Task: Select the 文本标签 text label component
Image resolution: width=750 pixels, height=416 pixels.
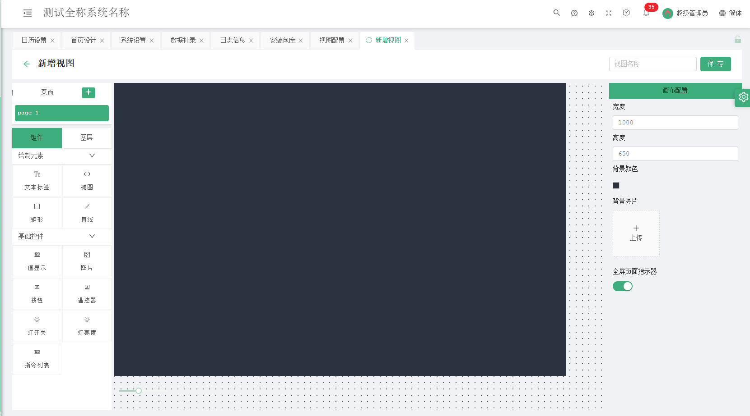Action: click(x=37, y=181)
